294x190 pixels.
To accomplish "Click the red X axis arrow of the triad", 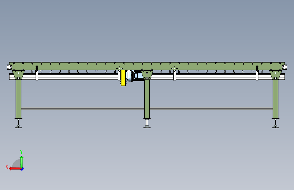I will coord(15,169).
